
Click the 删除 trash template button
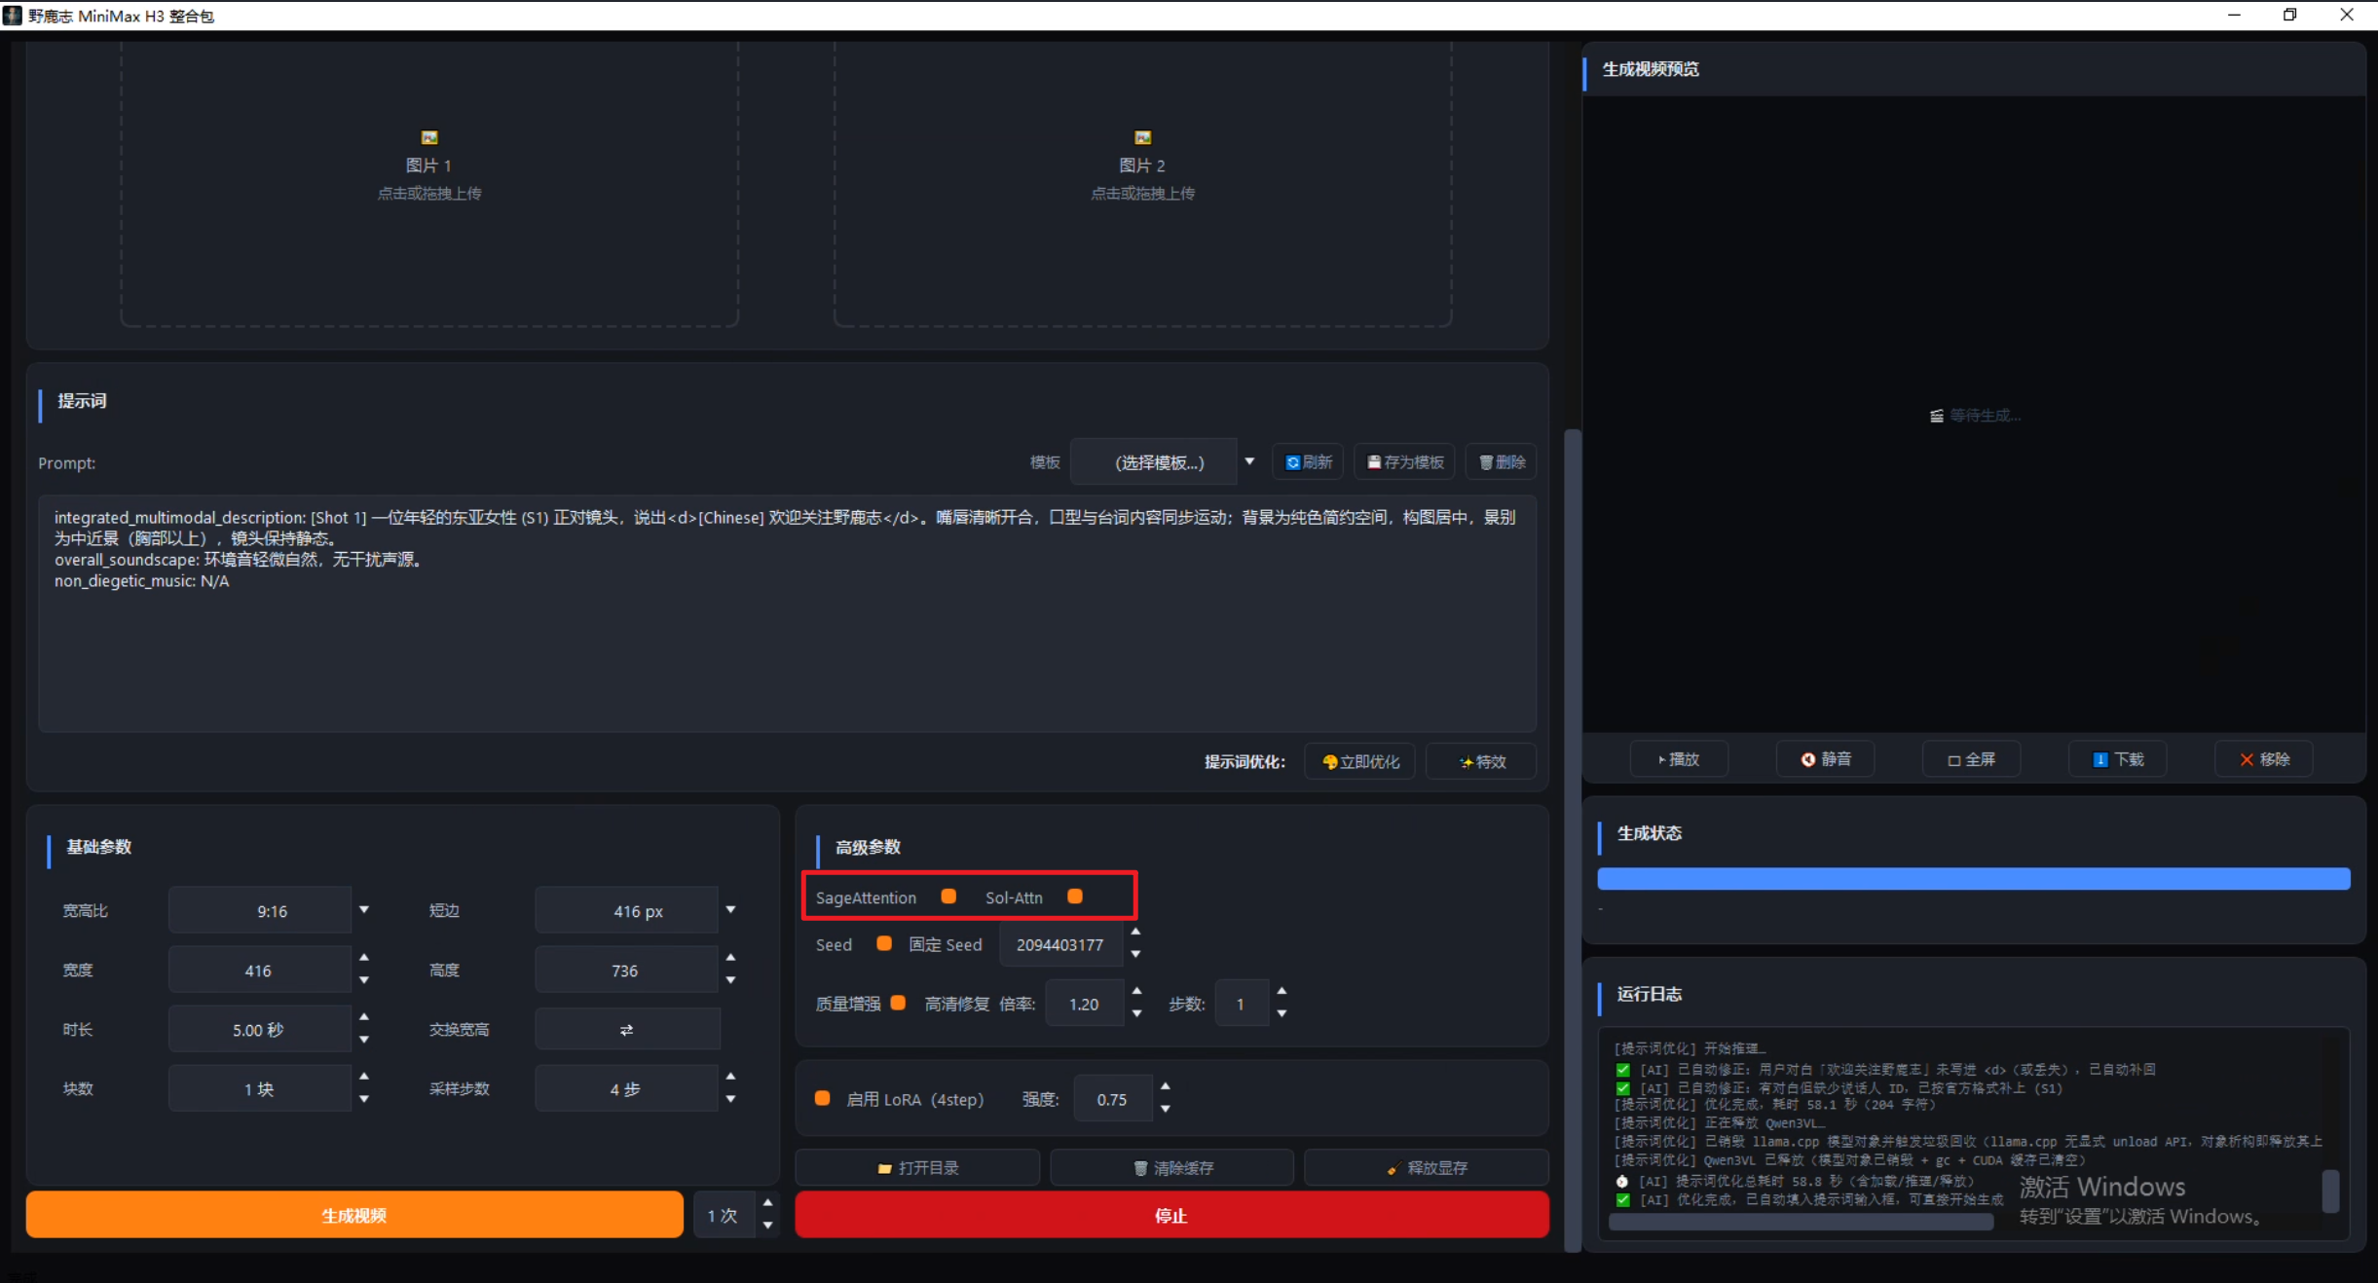[1502, 462]
